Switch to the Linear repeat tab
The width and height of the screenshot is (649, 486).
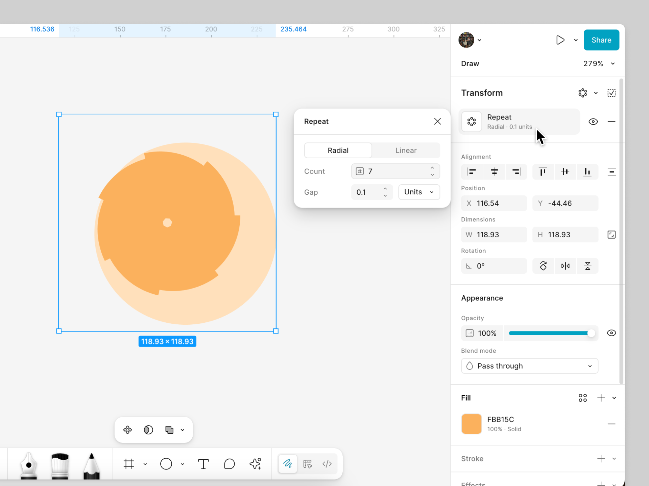click(x=406, y=150)
